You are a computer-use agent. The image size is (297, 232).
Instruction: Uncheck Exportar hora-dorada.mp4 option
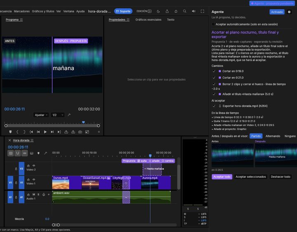pos(214,106)
